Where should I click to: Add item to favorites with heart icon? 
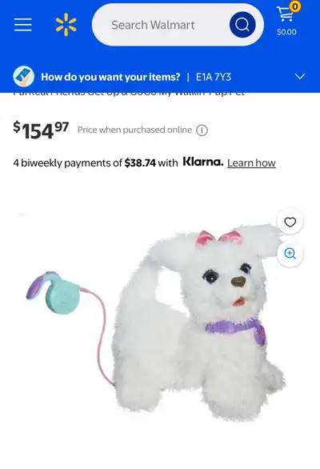pos(290,222)
